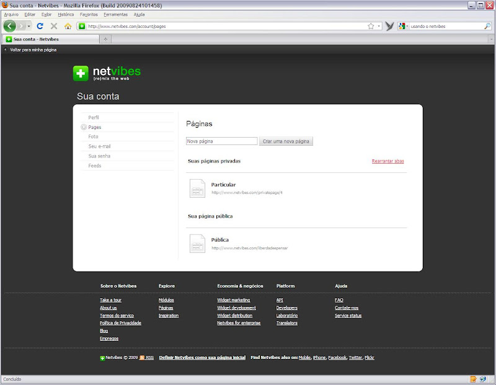Click the round marker beside Pages
Viewport: 496px width, 385px height.
point(84,127)
